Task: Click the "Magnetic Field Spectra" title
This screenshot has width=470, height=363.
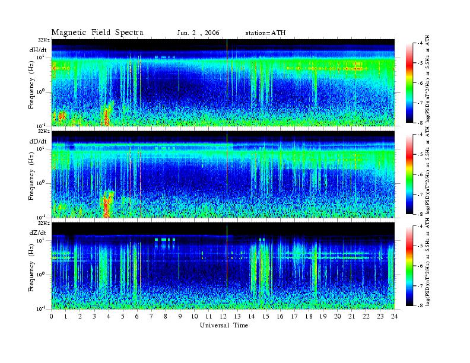Action: 97,33
